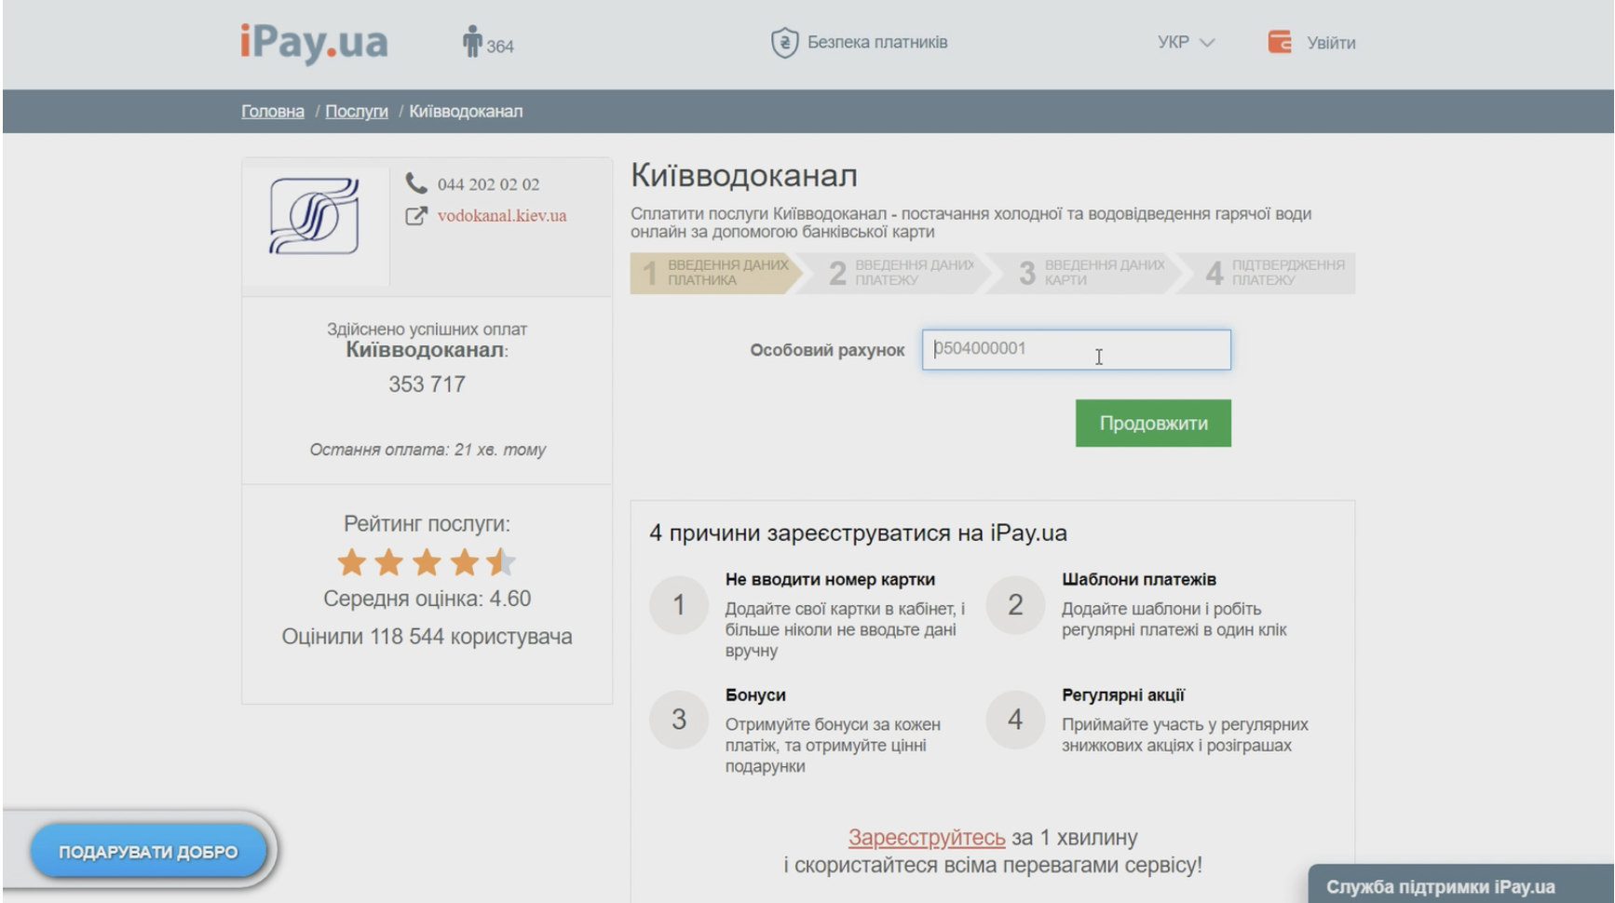1615x903 pixels.
Task: Click ПОДАРУВАТИ ДОБРО button
Action: click(x=148, y=852)
